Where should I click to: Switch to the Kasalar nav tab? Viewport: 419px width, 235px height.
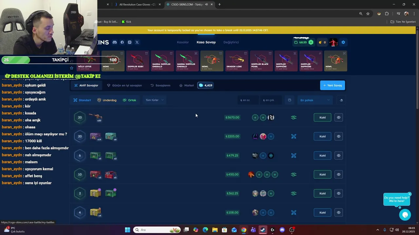tap(183, 42)
